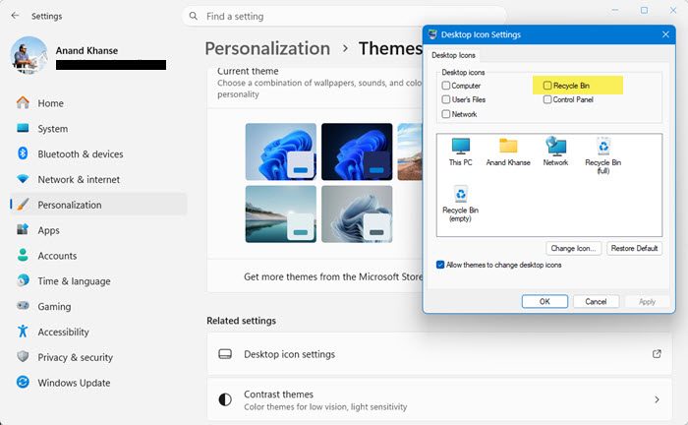Go to Bluetooth & devices

[x=98, y=154]
